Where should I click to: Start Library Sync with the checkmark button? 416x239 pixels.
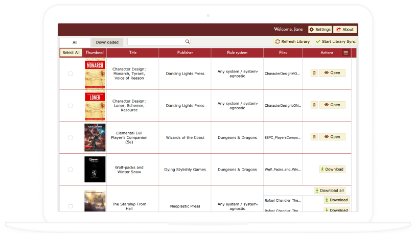pyautogui.click(x=335, y=41)
